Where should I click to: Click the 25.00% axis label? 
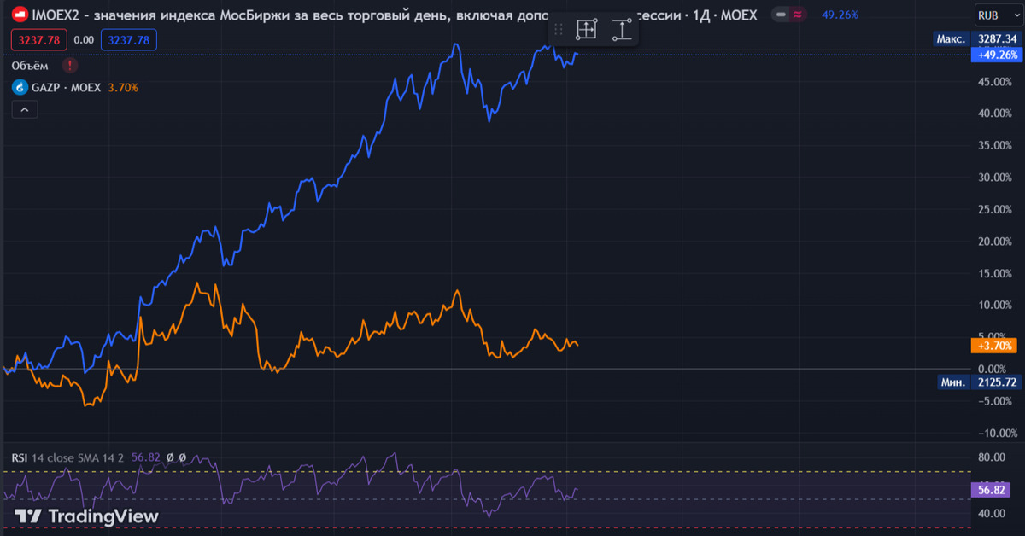994,209
